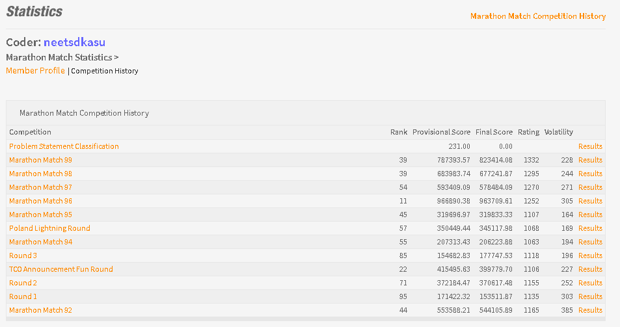This screenshot has width=620, height=327.
Task: Open the Marathon Match Competition History link
Action: (x=538, y=16)
